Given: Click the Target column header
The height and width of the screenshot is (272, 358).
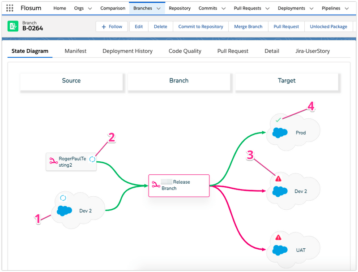Looking at the screenshot, I should pos(286,82).
